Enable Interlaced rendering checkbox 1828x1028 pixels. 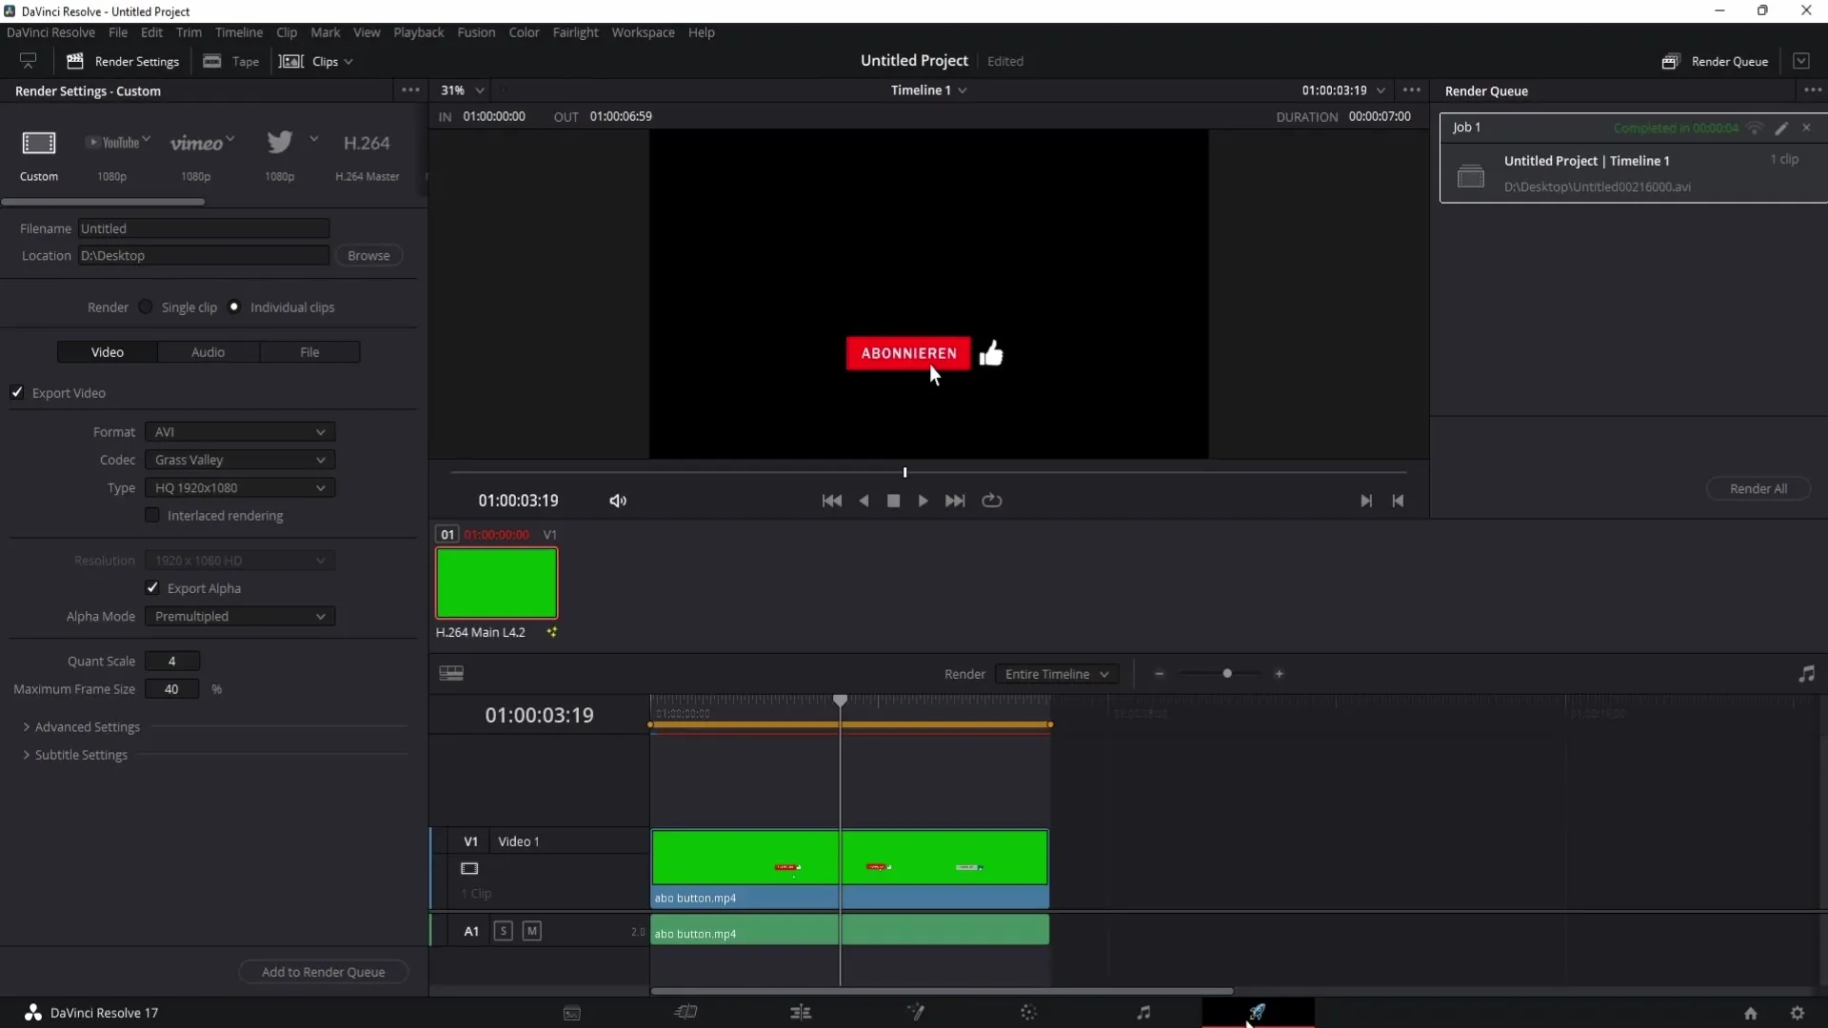(x=150, y=515)
